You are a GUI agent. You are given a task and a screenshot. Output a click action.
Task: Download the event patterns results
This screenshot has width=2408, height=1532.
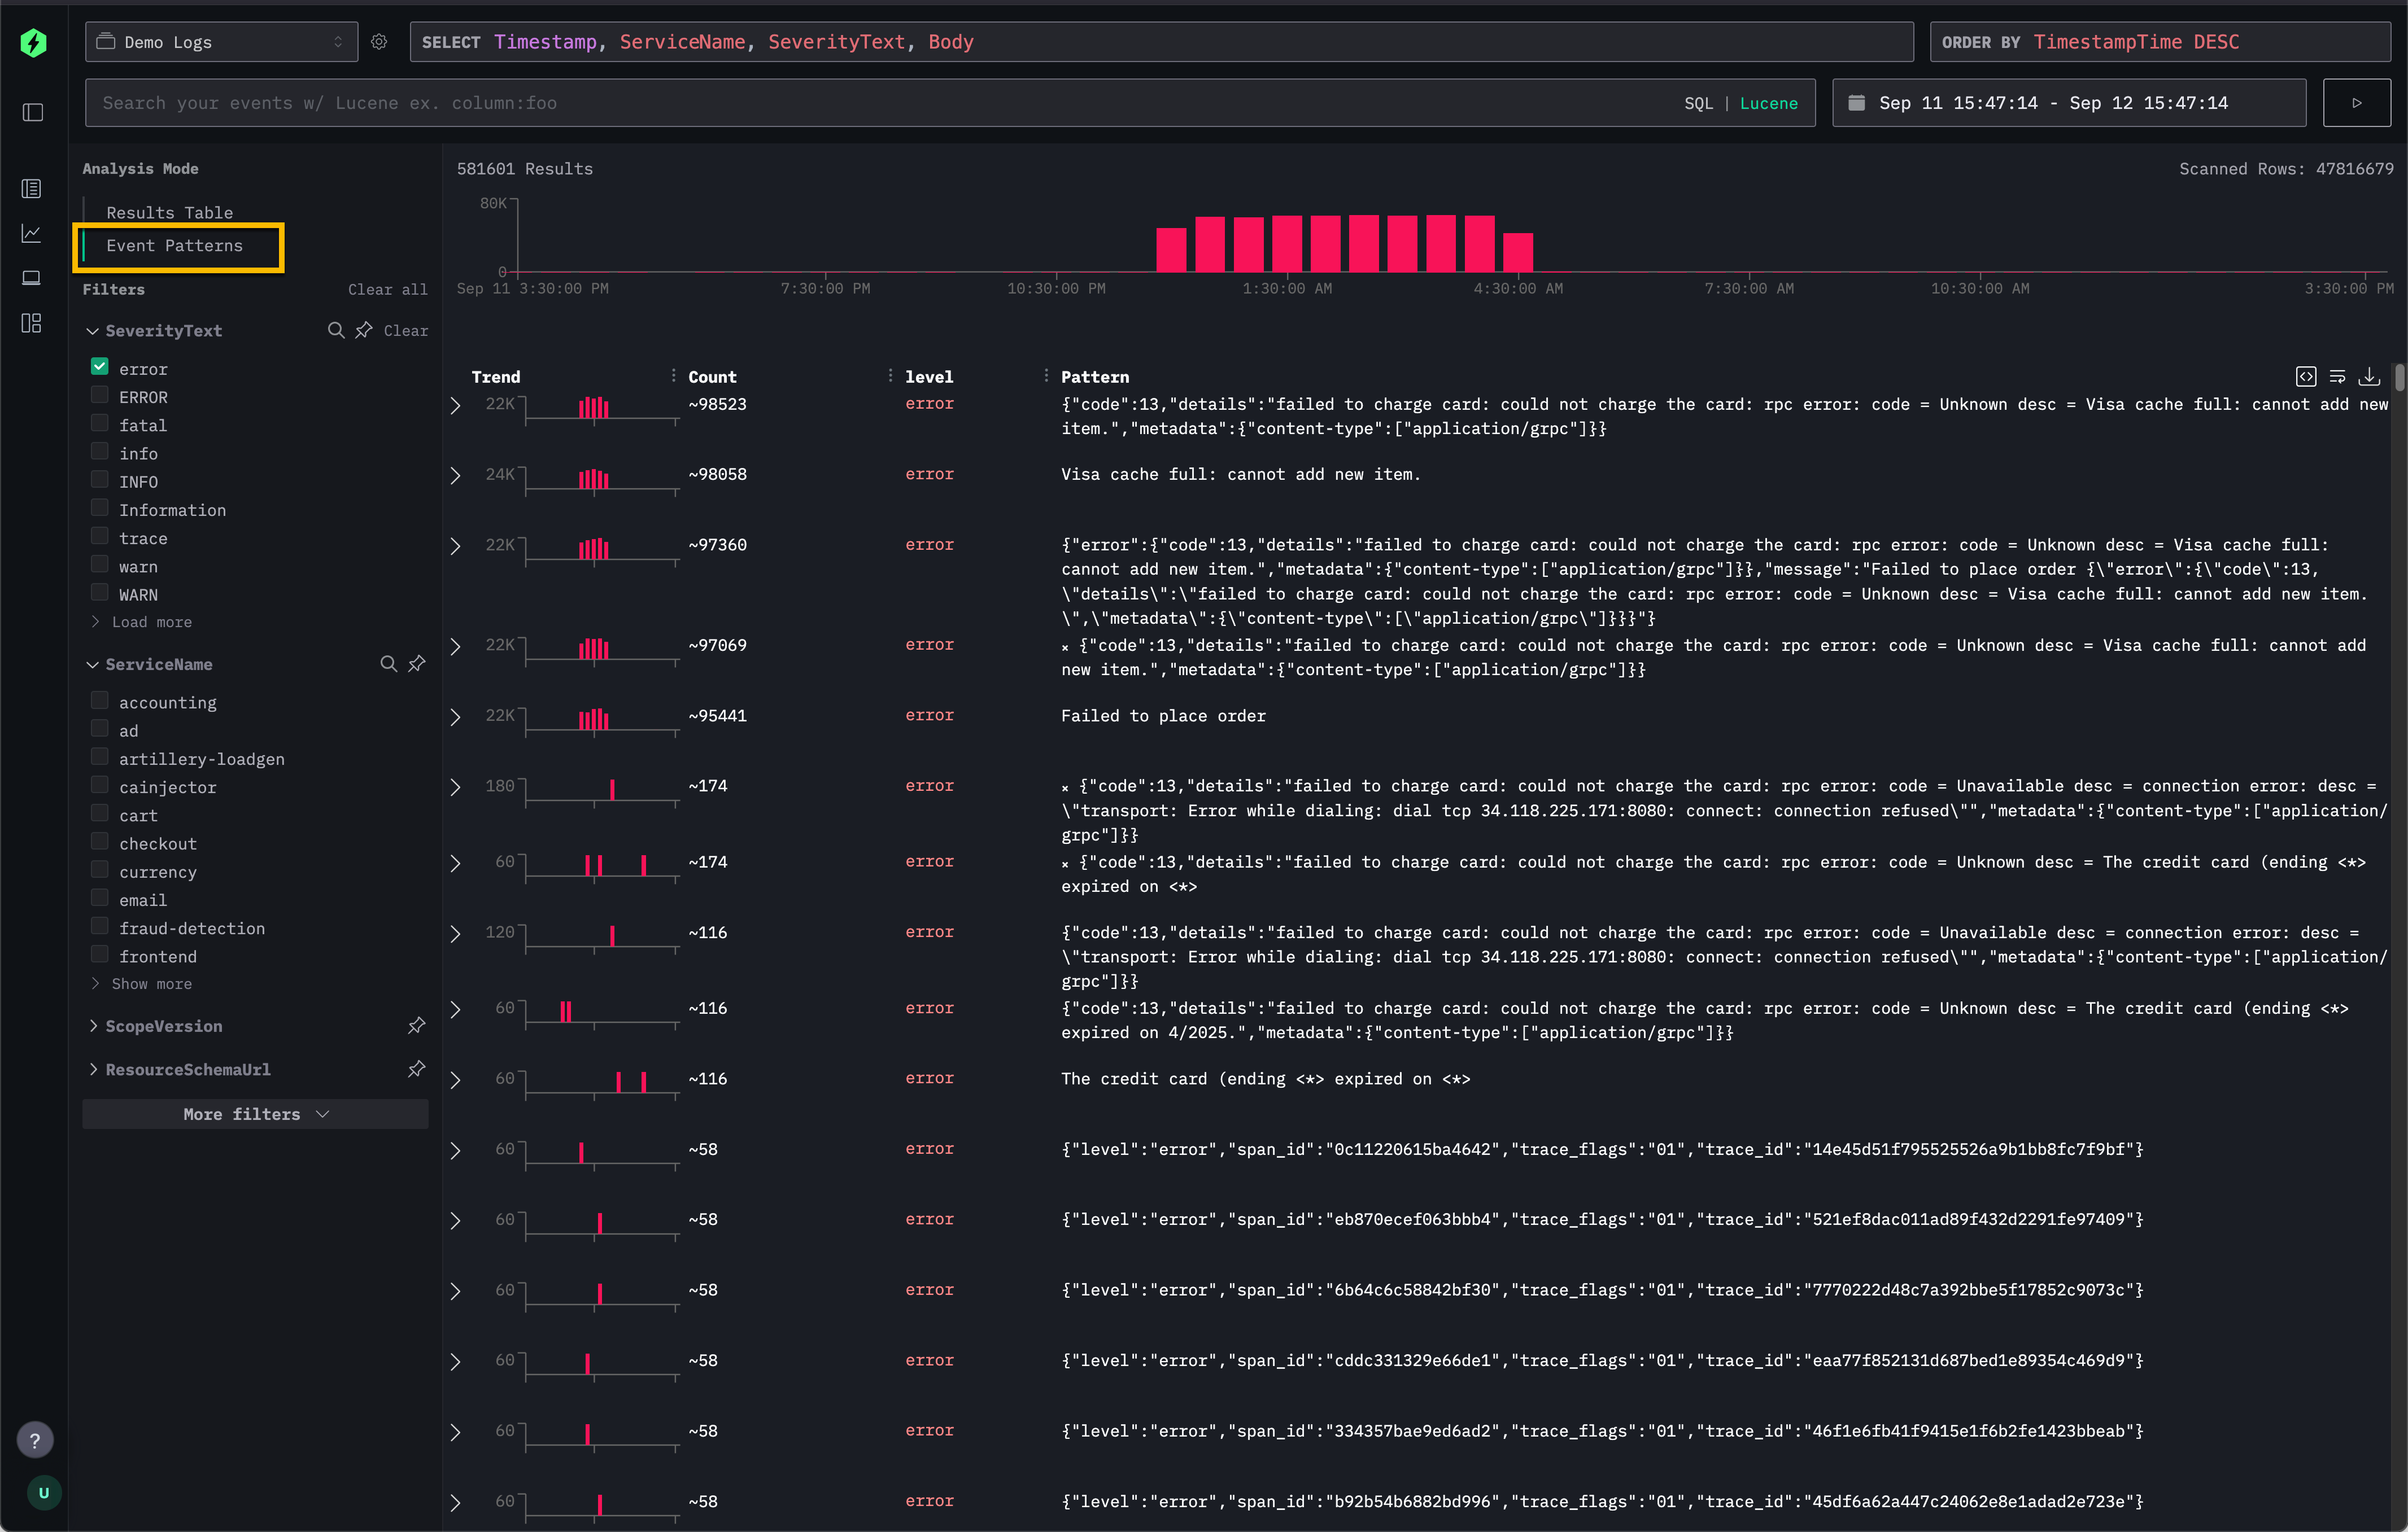pyautogui.click(x=2370, y=377)
